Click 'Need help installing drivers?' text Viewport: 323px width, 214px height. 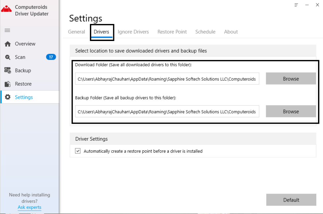tap(29, 198)
